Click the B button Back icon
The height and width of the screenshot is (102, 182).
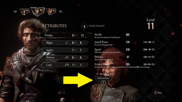(155, 93)
